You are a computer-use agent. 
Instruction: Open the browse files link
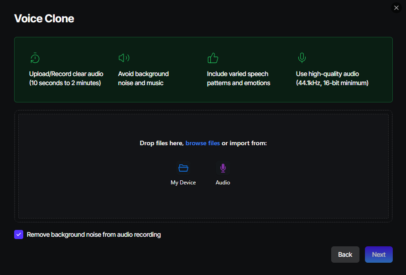click(203, 143)
